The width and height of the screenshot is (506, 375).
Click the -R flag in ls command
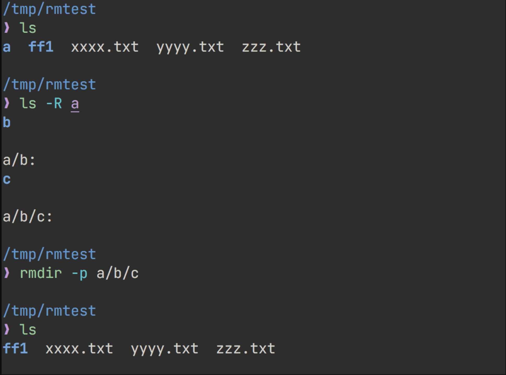tap(54, 104)
